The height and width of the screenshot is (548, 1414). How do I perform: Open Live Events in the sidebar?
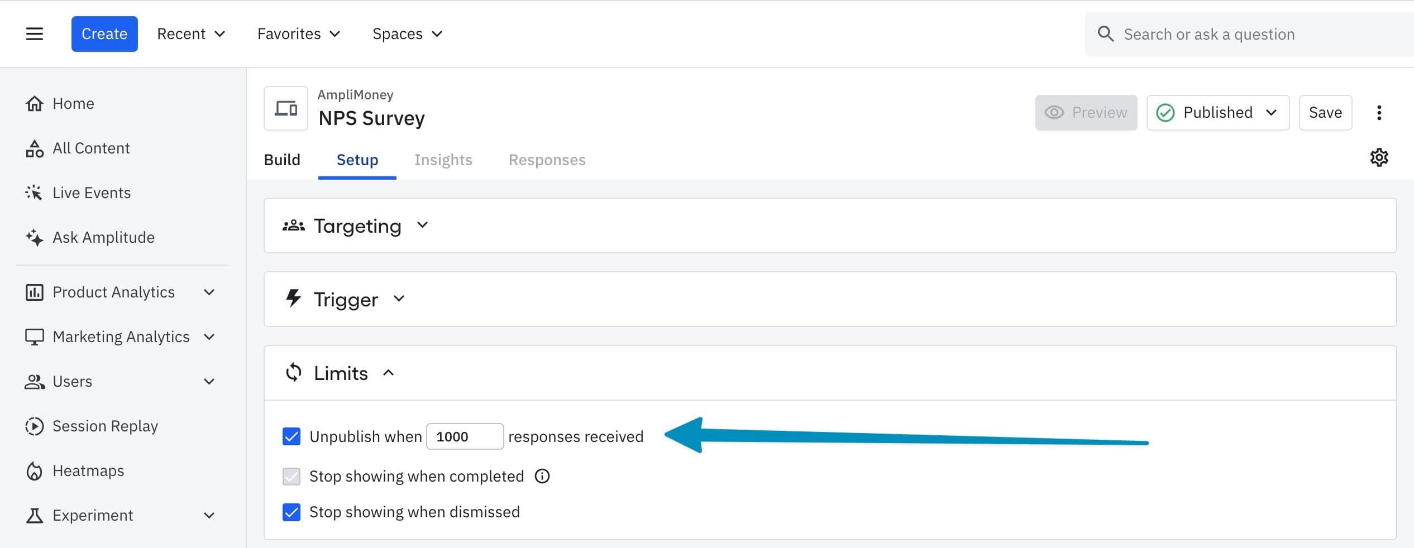[92, 193]
